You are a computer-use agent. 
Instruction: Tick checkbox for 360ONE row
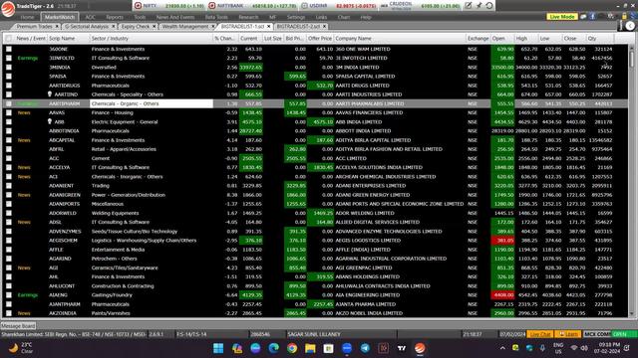click(x=9, y=49)
